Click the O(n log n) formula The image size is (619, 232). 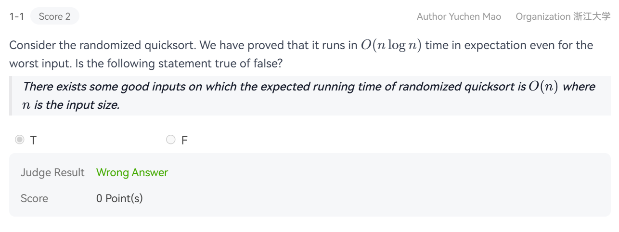tap(391, 46)
